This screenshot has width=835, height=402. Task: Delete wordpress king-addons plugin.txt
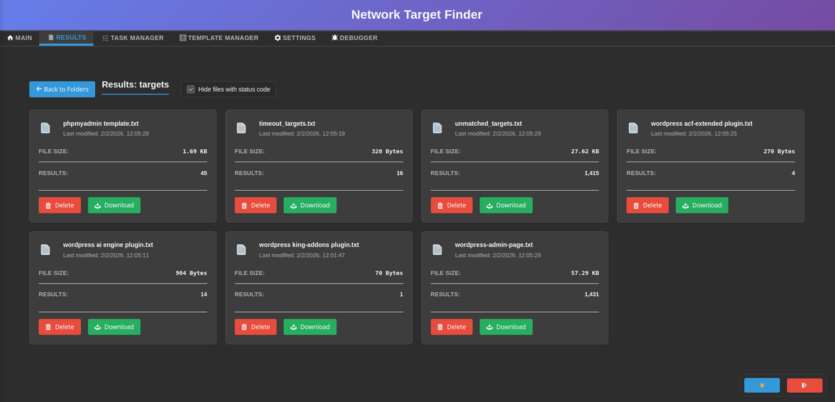tap(256, 327)
